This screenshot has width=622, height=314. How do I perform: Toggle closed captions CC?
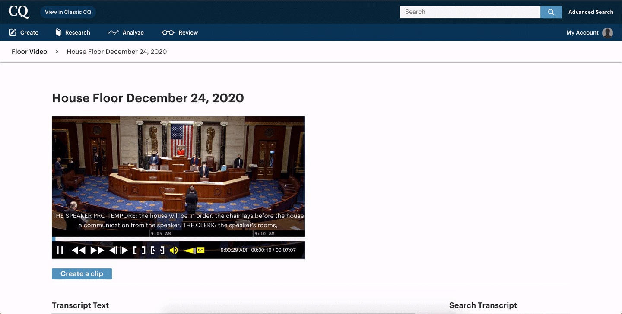point(200,250)
